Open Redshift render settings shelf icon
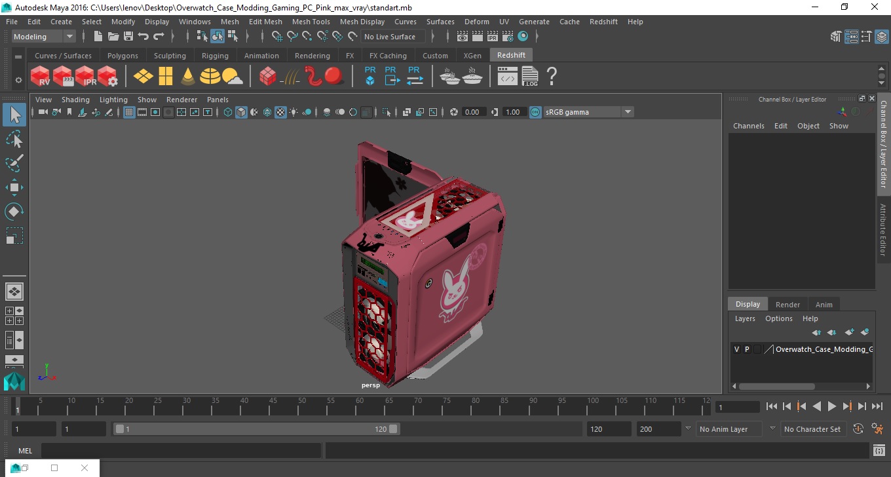The height and width of the screenshot is (477, 891). pyautogui.click(x=107, y=77)
